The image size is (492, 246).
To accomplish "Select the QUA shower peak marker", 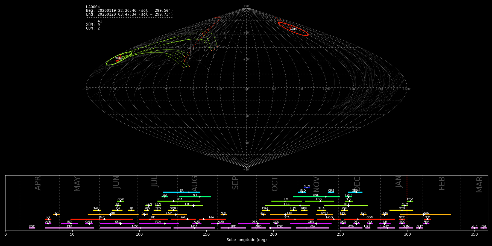I will coord(384,215).
